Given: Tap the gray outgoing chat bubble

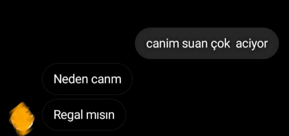Looking at the screenshot, I should [x=207, y=44].
